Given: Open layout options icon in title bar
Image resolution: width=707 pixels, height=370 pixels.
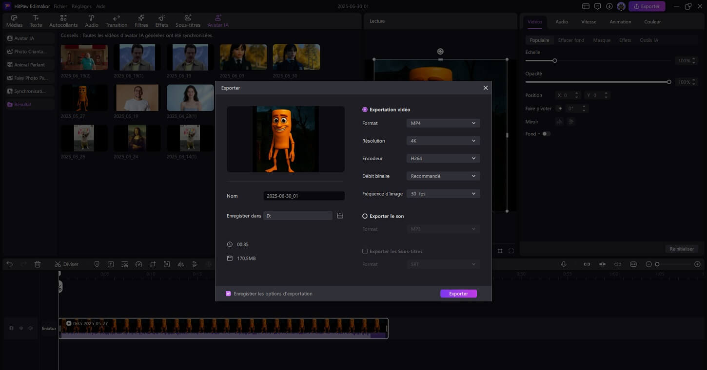Looking at the screenshot, I should click(586, 6).
